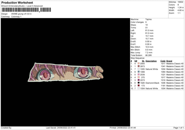The image size is (185, 130).
Task: Click the Total Bobbin value
Action: coord(148,55)
